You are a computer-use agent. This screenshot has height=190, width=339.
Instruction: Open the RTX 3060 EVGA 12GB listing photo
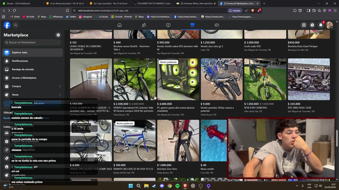309,79
